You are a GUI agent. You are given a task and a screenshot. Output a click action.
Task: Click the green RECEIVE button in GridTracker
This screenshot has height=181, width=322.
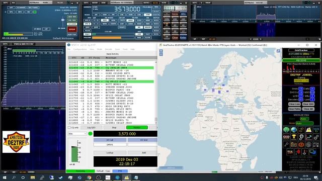[x=301, y=60]
